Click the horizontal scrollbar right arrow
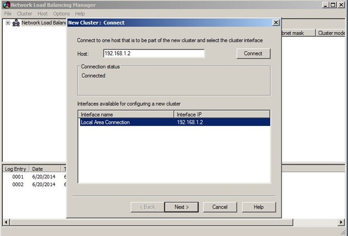 click(341, 222)
